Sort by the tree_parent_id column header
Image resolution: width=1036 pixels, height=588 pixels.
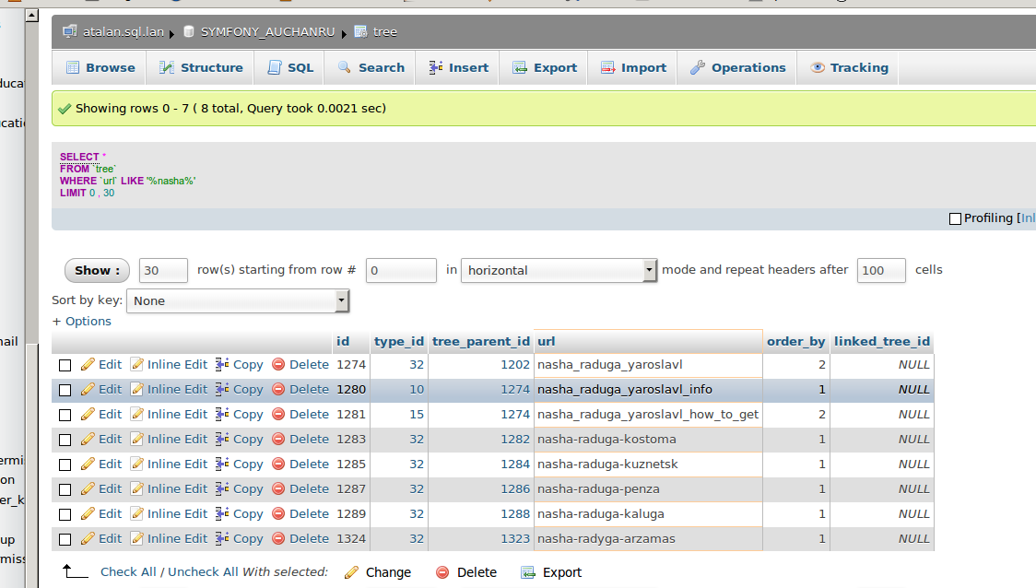point(481,342)
